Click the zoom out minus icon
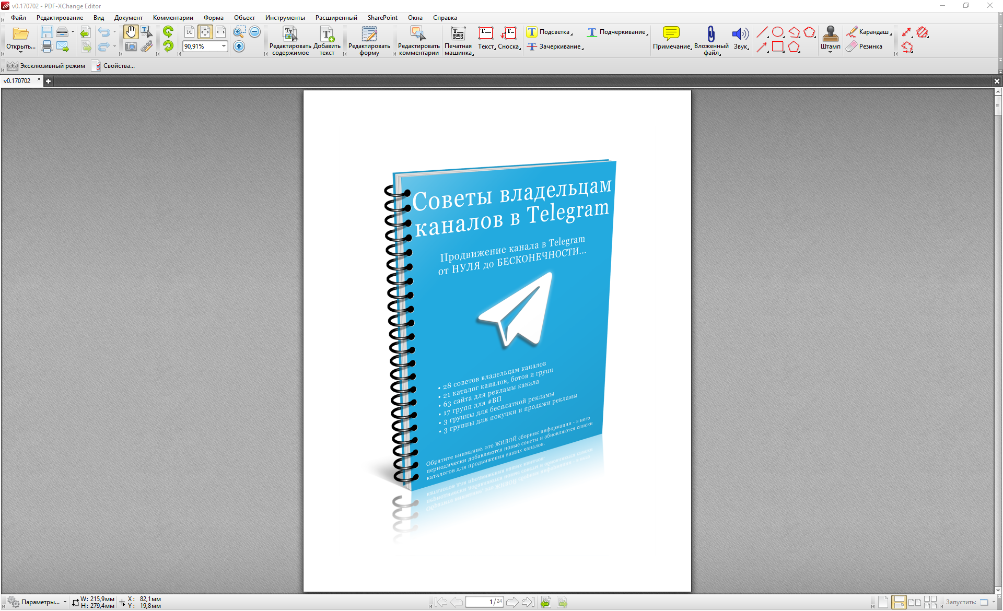Image resolution: width=1003 pixels, height=611 pixels. tap(255, 32)
